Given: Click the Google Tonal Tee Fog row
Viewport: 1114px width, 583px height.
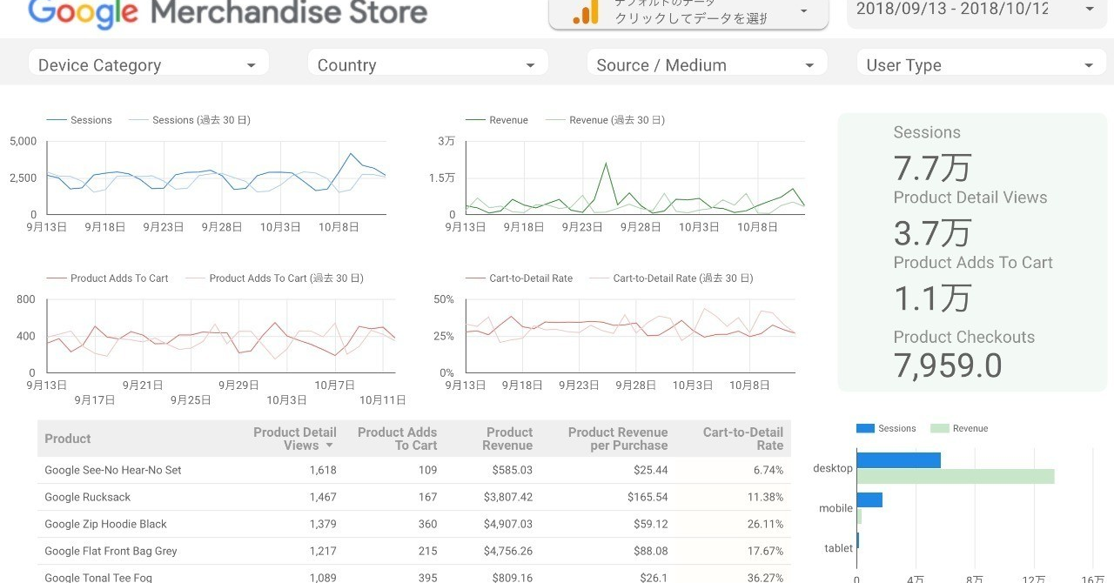Looking at the screenshot, I should pyautogui.click(x=414, y=574).
